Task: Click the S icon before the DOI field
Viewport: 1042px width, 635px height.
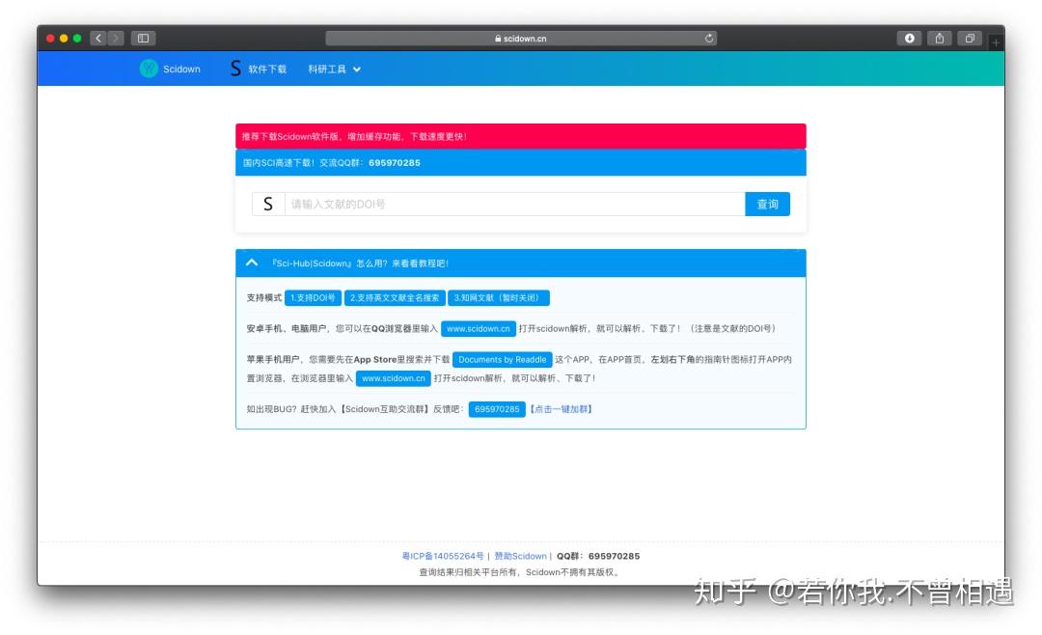Action: pyautogui.click(x=268, y=205)
